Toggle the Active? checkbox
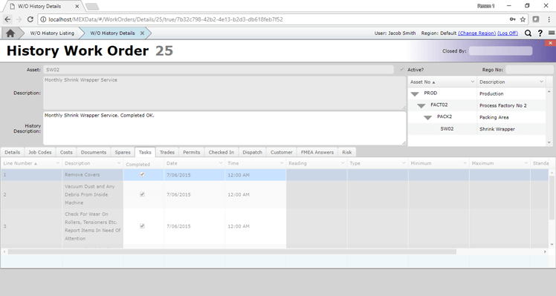Screen dimensions: 556x296 click(x=401, y=70)
